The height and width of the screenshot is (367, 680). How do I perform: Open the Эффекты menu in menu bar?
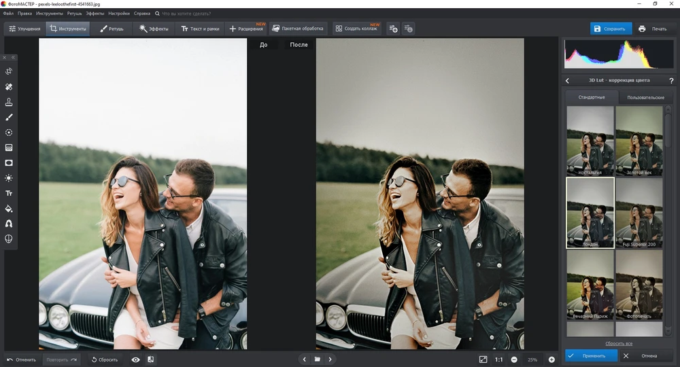coord(95,13)
